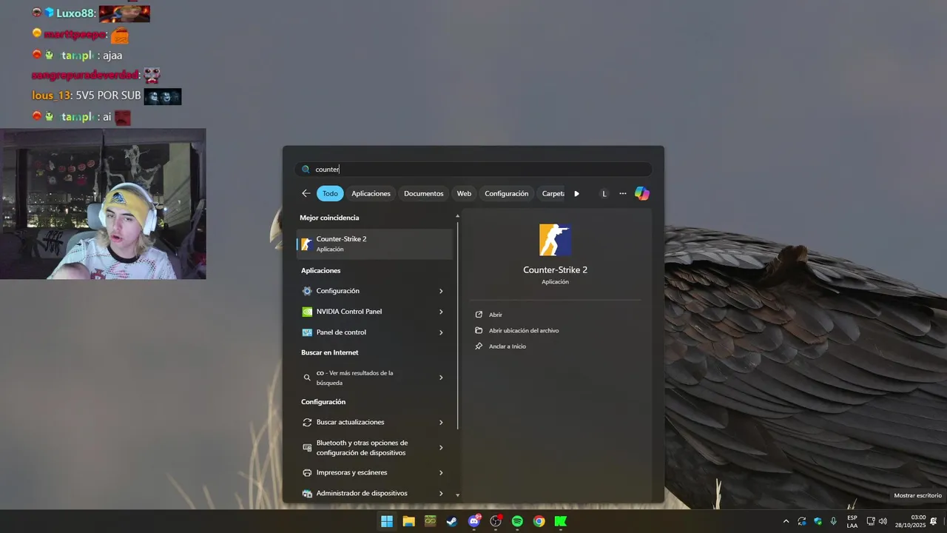Open Impresoras y escáneres setting
Viewport: 947px width, 533px height.
click(374, 472)
